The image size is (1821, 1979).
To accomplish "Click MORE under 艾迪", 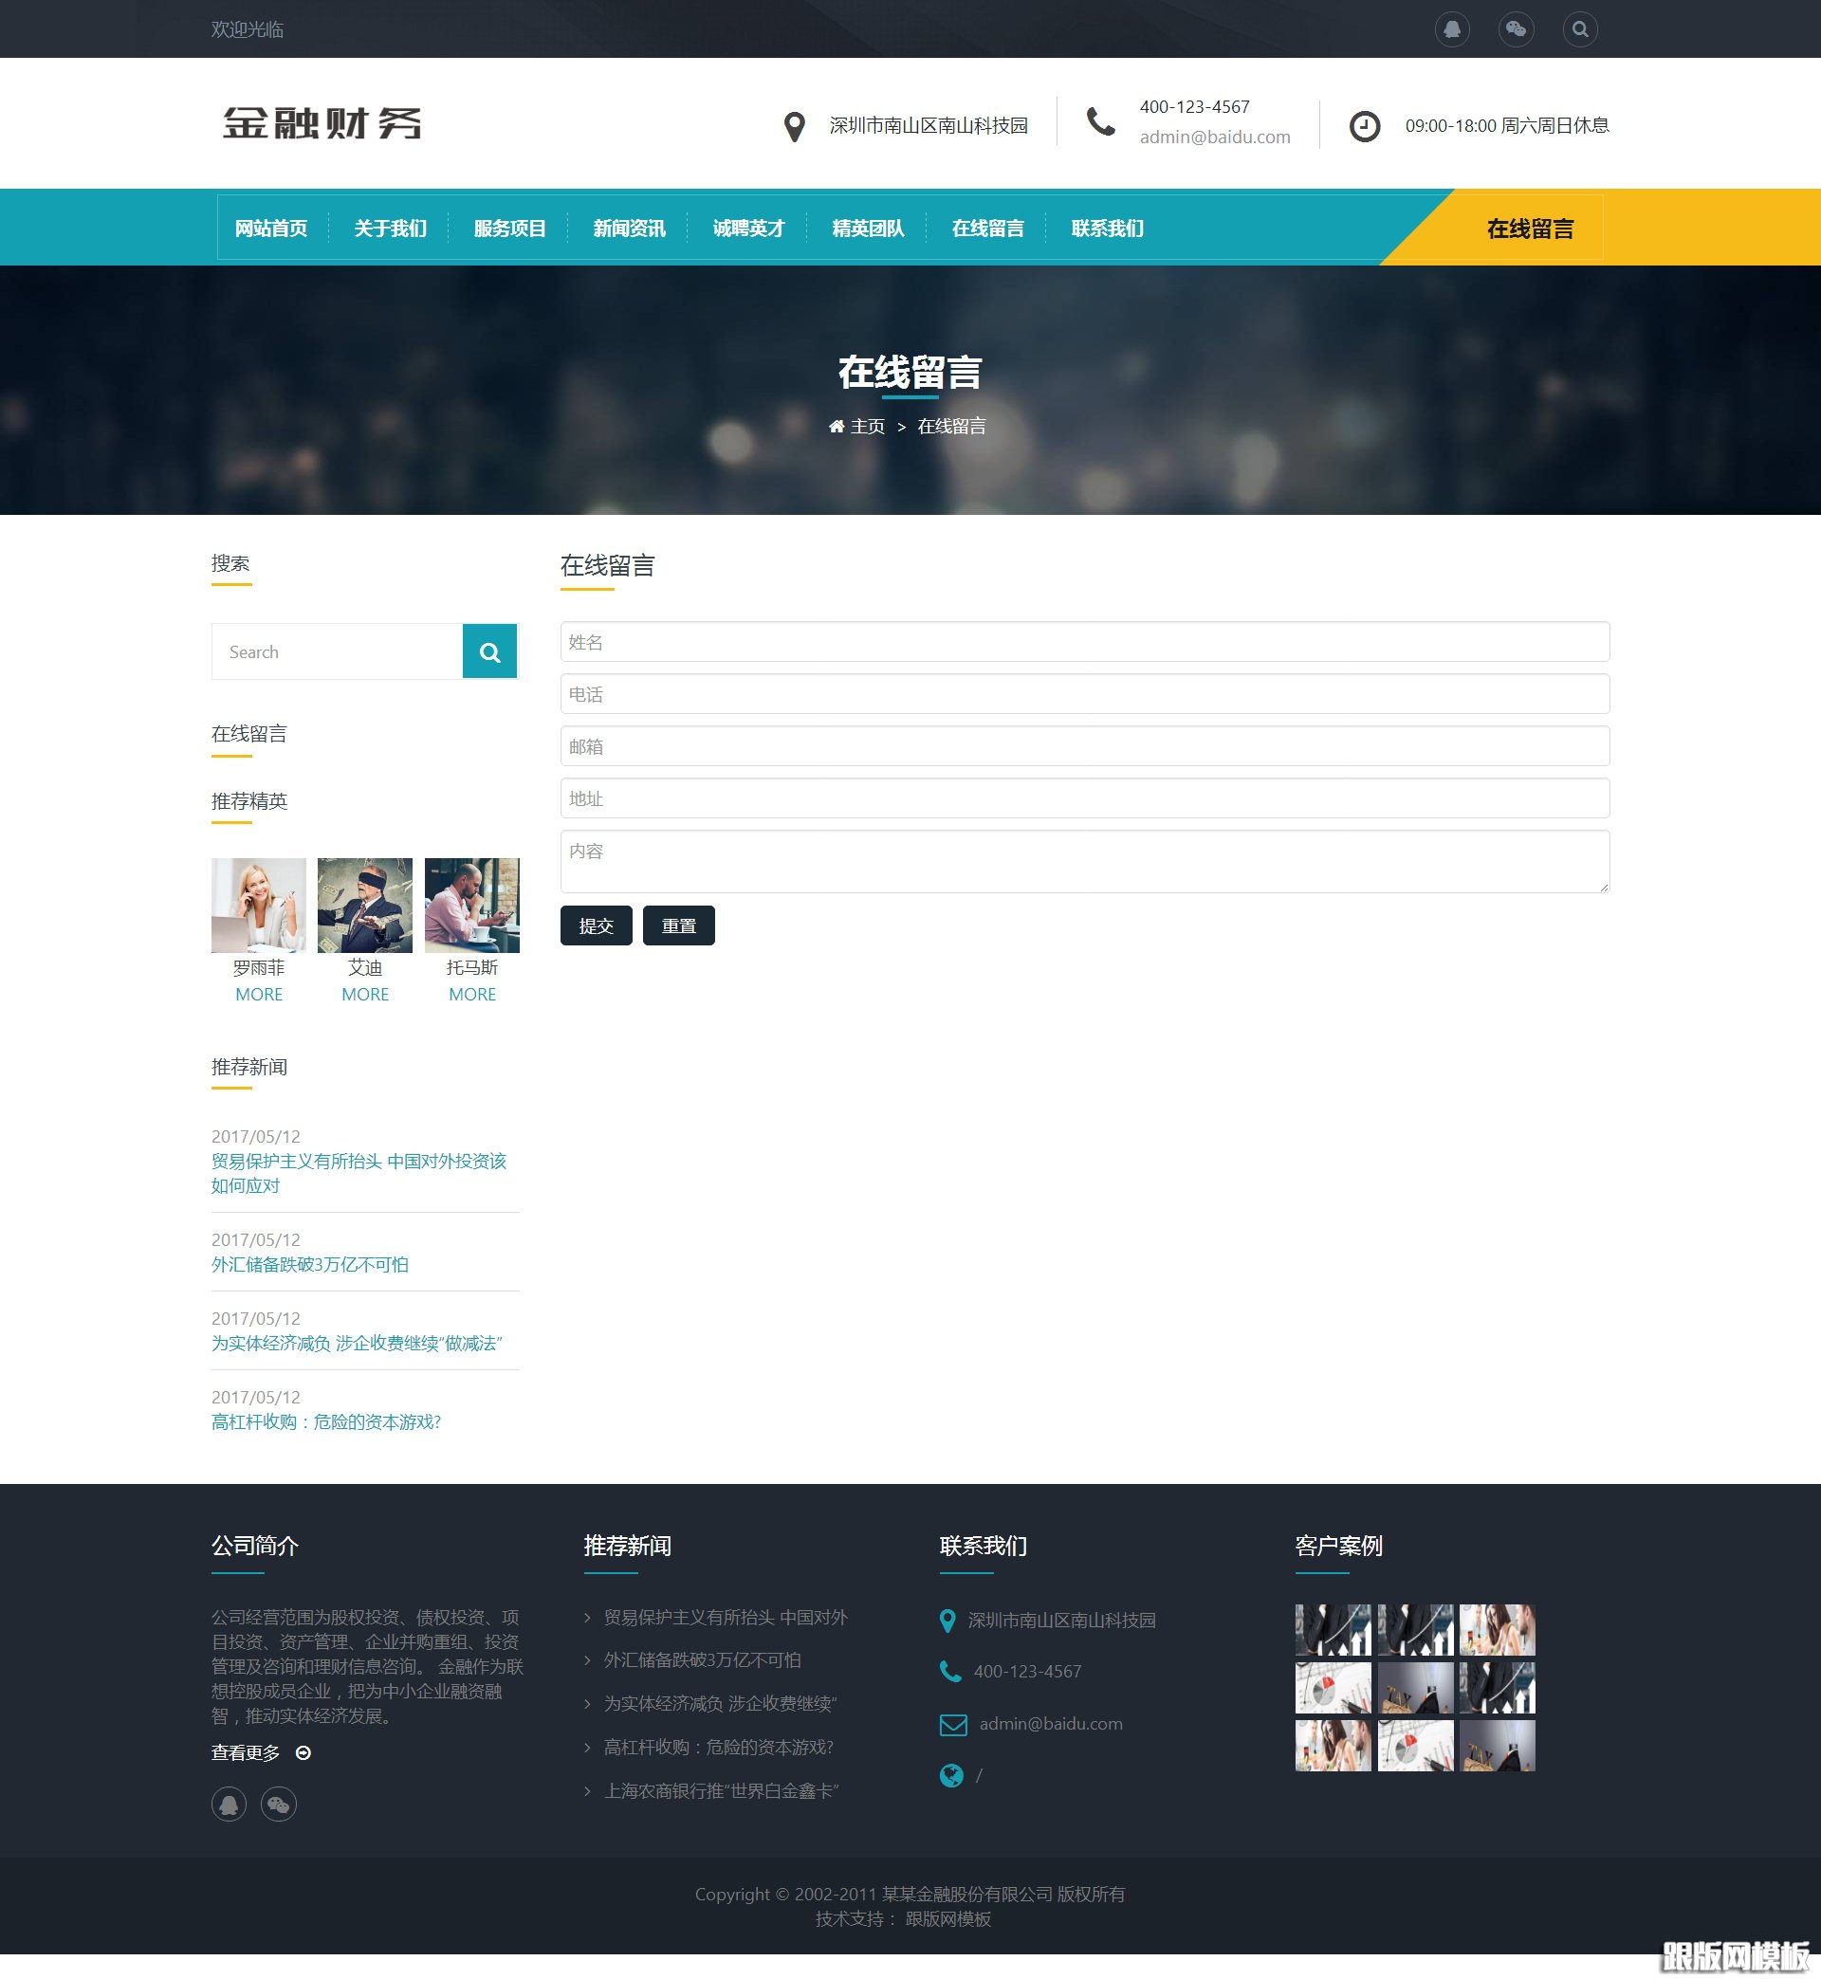I will coord(364,994).
